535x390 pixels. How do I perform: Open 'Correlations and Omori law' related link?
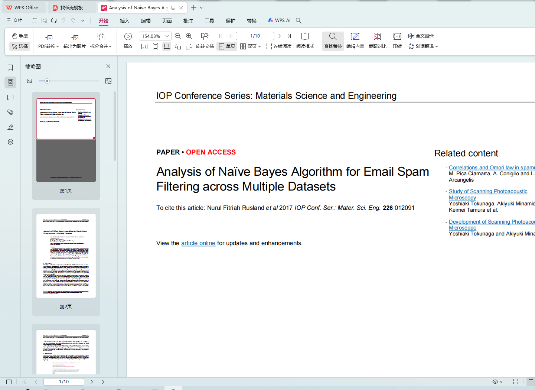(x=492, y=168)
